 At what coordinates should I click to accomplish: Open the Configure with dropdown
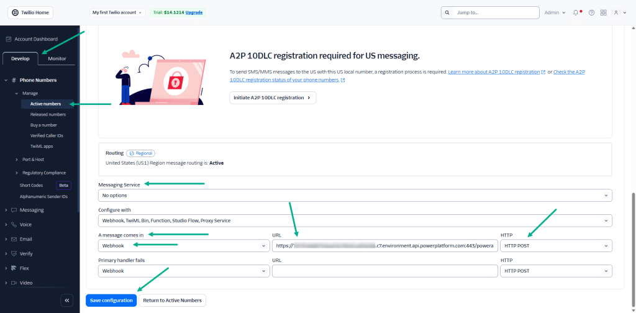point(355,220)
